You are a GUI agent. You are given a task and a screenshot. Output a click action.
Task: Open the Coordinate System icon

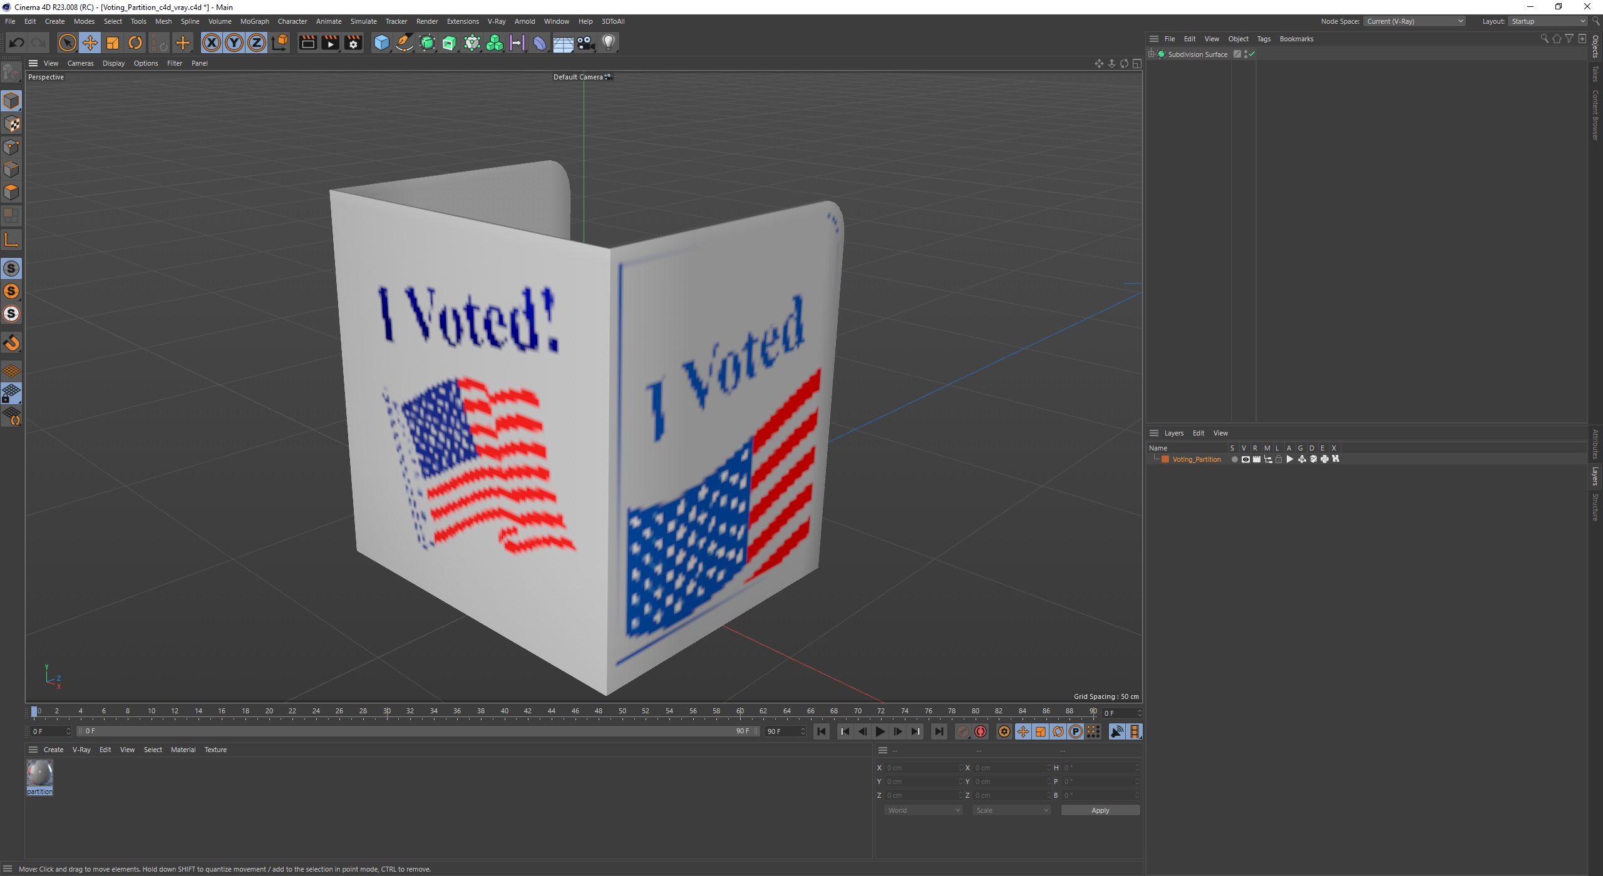tap(280, 43)
